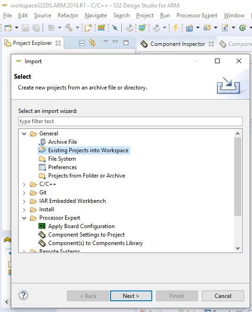Click the New C Source File icon
This screenshot has width=252, height=312.
pos(225,28)
